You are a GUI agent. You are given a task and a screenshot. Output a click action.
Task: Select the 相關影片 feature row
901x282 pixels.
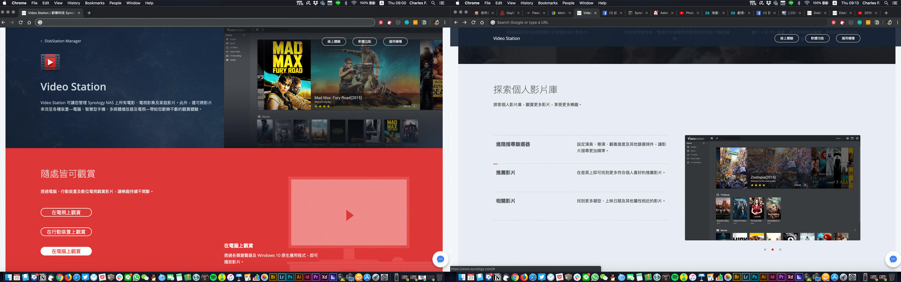coord(581,206)
